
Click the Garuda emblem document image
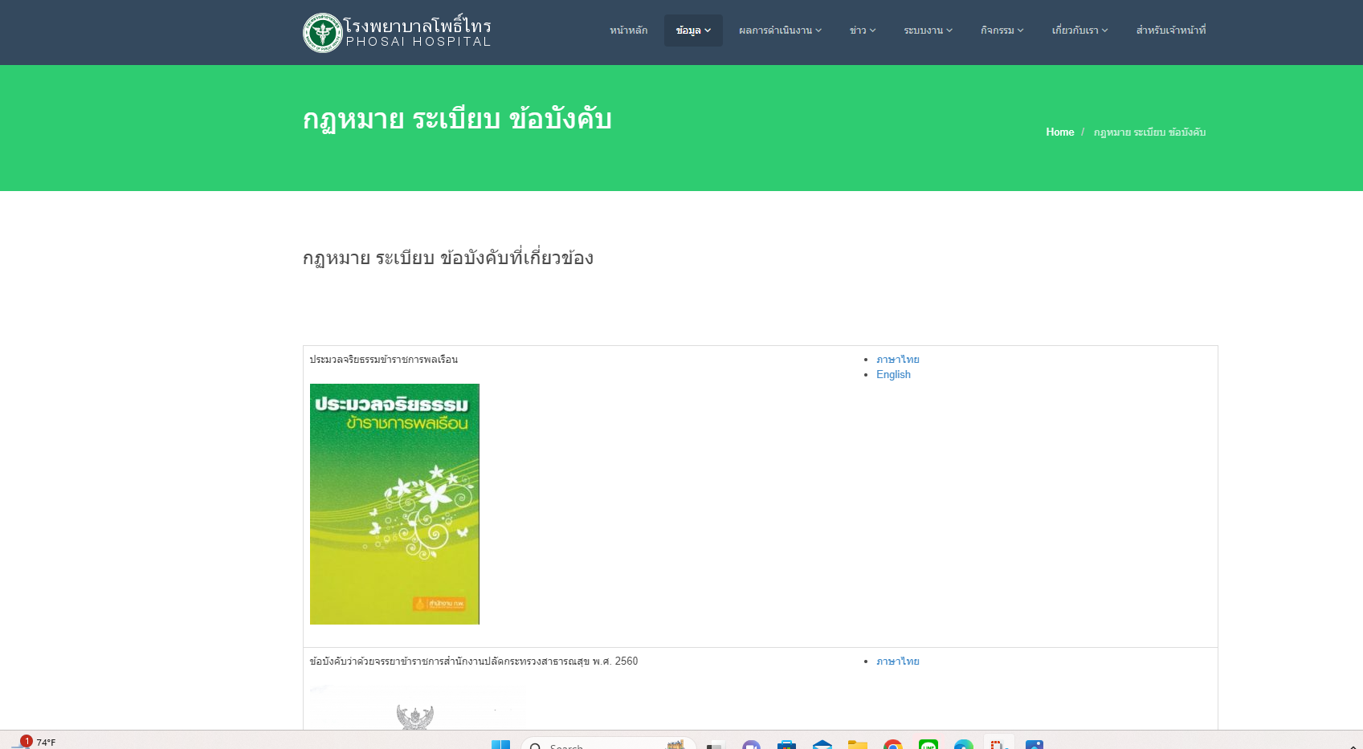[415, 706]
